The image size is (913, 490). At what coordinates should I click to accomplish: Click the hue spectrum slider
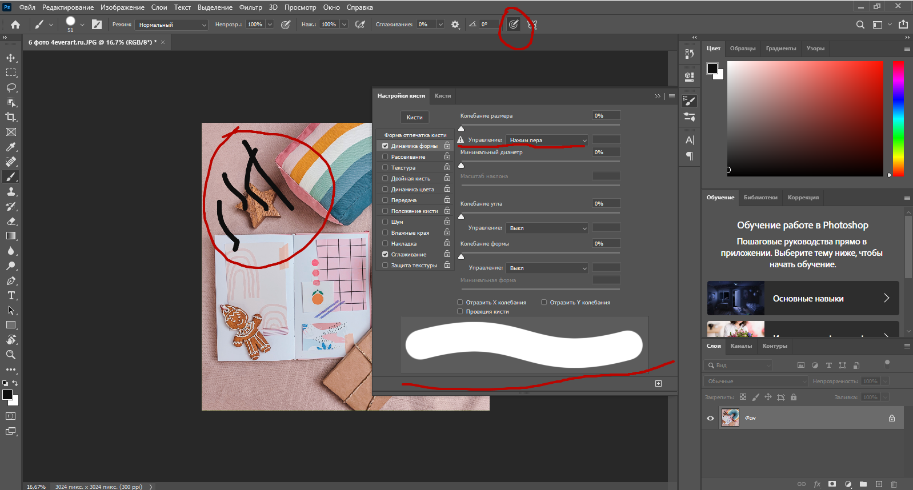[898, 119]
